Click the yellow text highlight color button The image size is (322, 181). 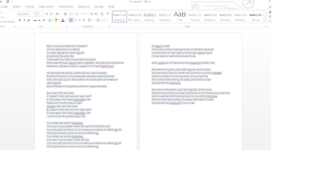coord(56,20)
